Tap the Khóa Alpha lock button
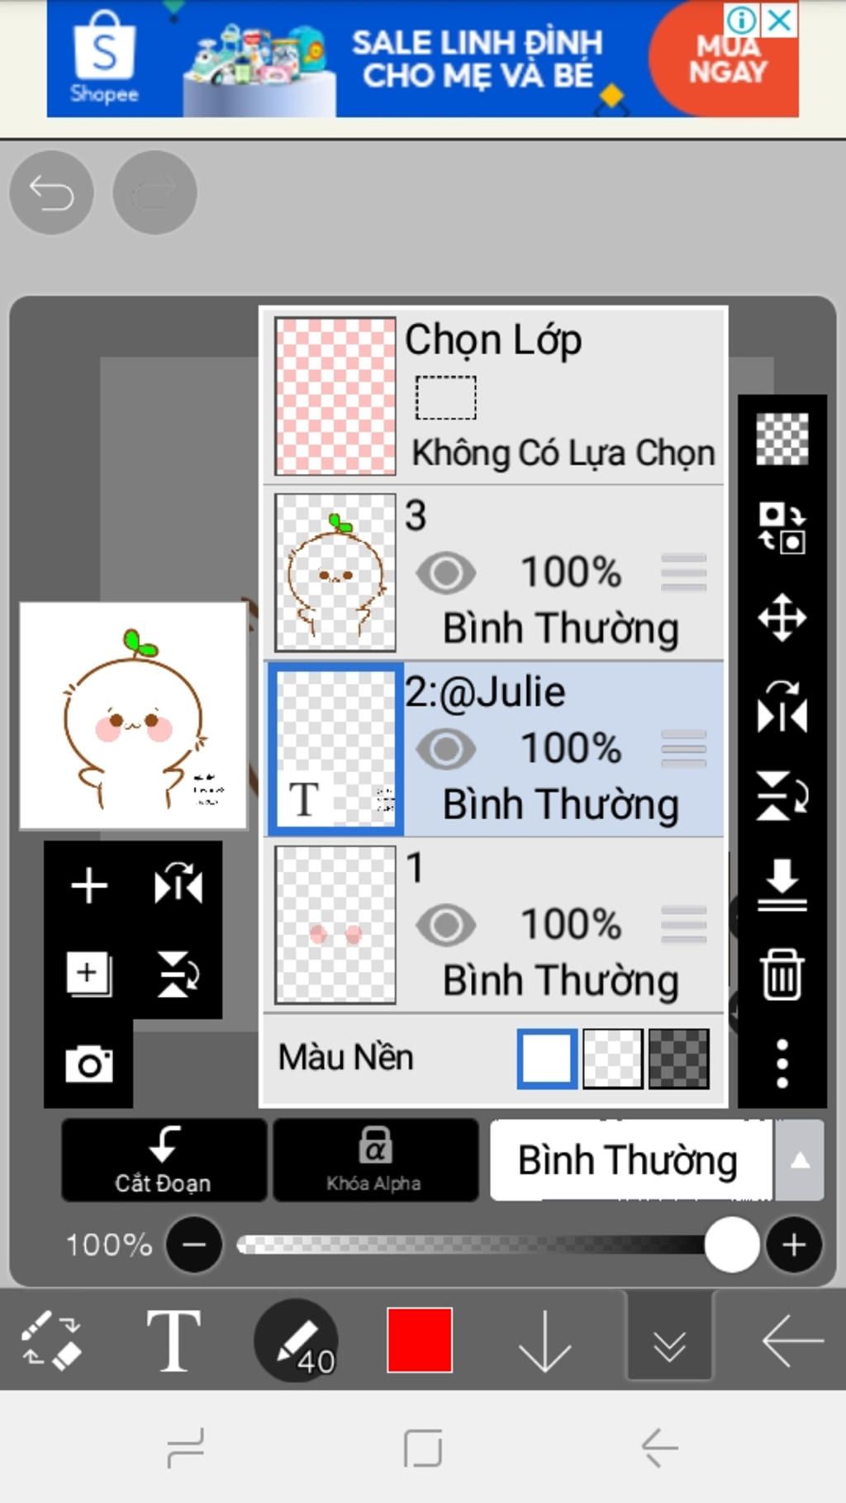 (375, 1160)
